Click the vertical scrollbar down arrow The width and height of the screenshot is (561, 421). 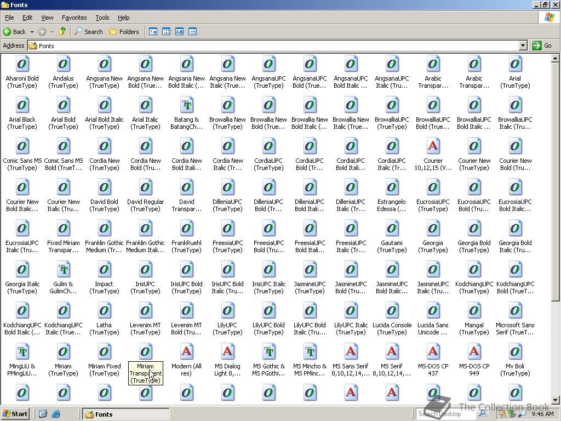click(556, 400)
